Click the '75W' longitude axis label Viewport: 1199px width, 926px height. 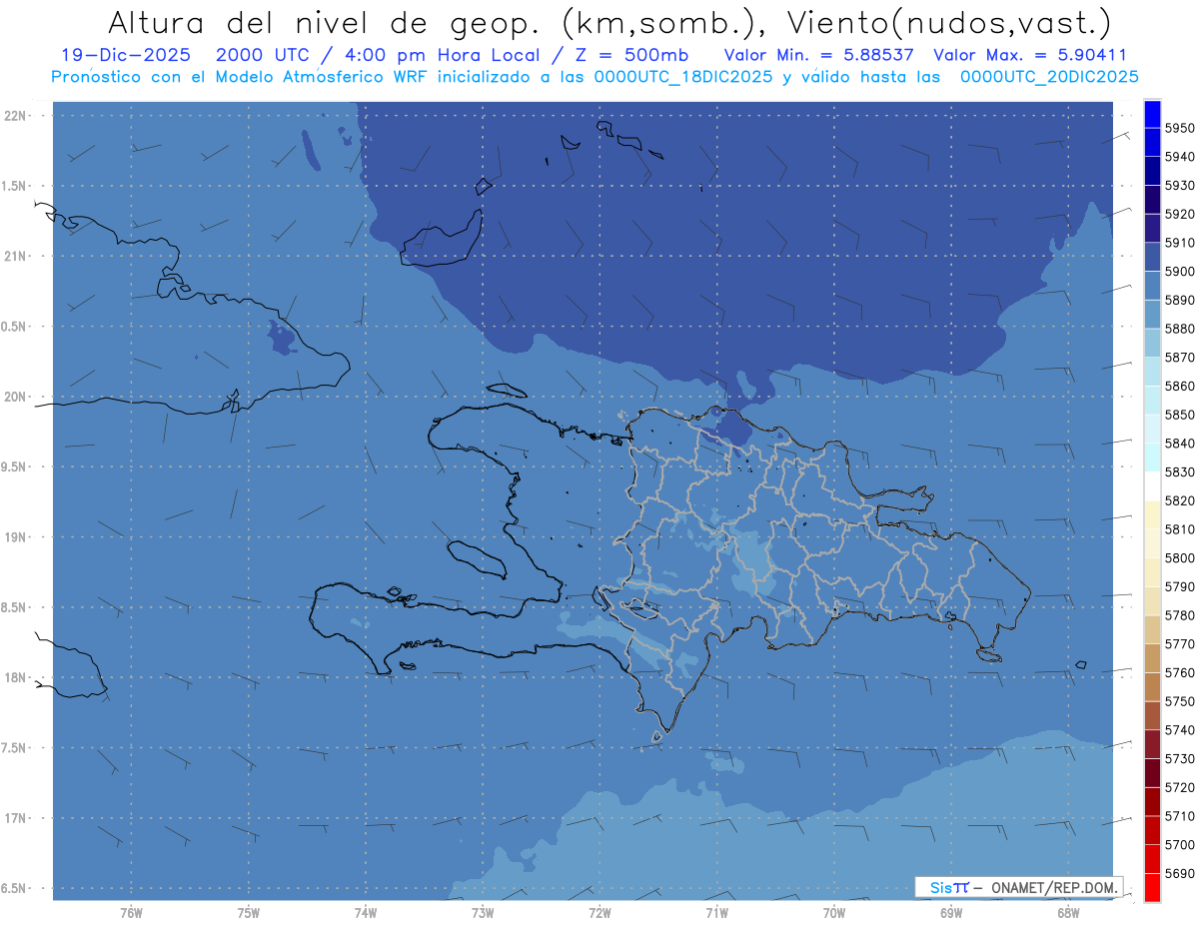point(248,912)
